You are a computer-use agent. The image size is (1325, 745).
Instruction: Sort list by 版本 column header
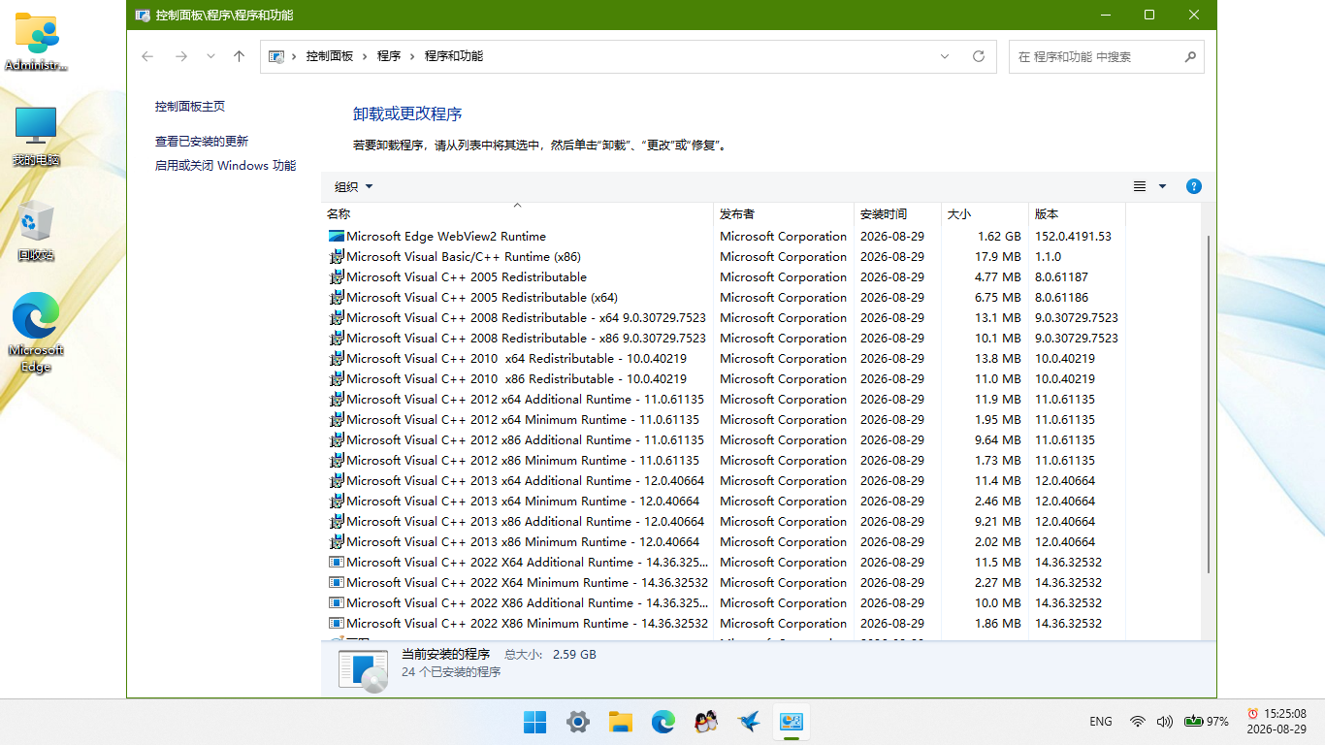click(x=1077, y=213)
